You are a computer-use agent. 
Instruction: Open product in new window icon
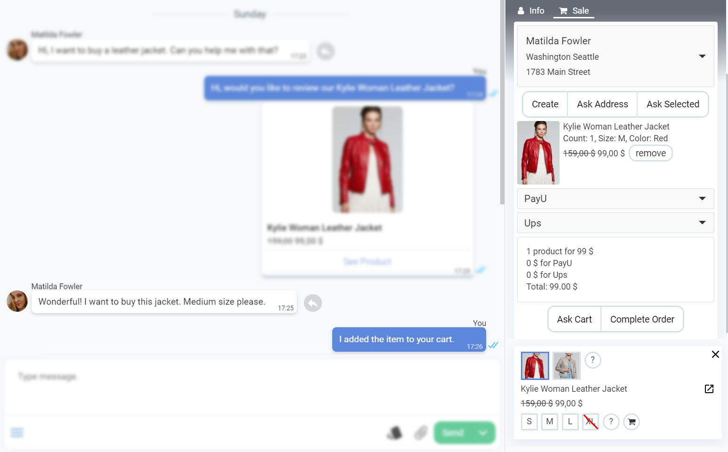pos(709,389)
